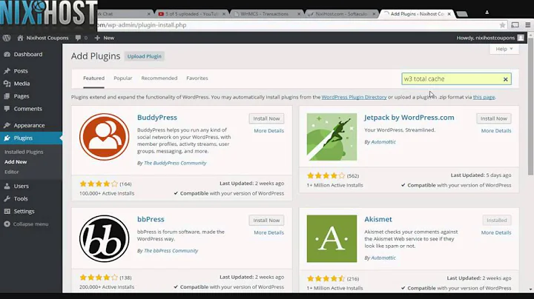Open the Users menu item
The image size is (534, 299).
click(21, 187)
